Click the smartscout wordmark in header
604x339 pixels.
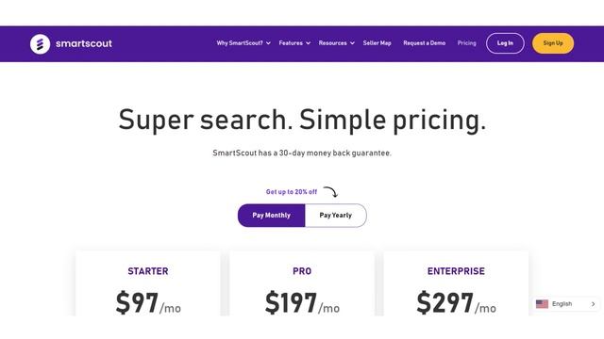click(x=84, y=43)
